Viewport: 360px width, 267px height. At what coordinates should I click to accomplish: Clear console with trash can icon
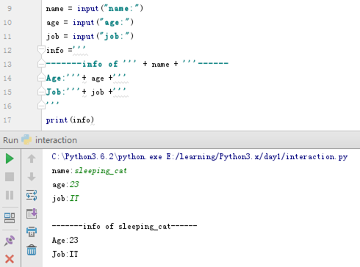click(x=32, y=250)
